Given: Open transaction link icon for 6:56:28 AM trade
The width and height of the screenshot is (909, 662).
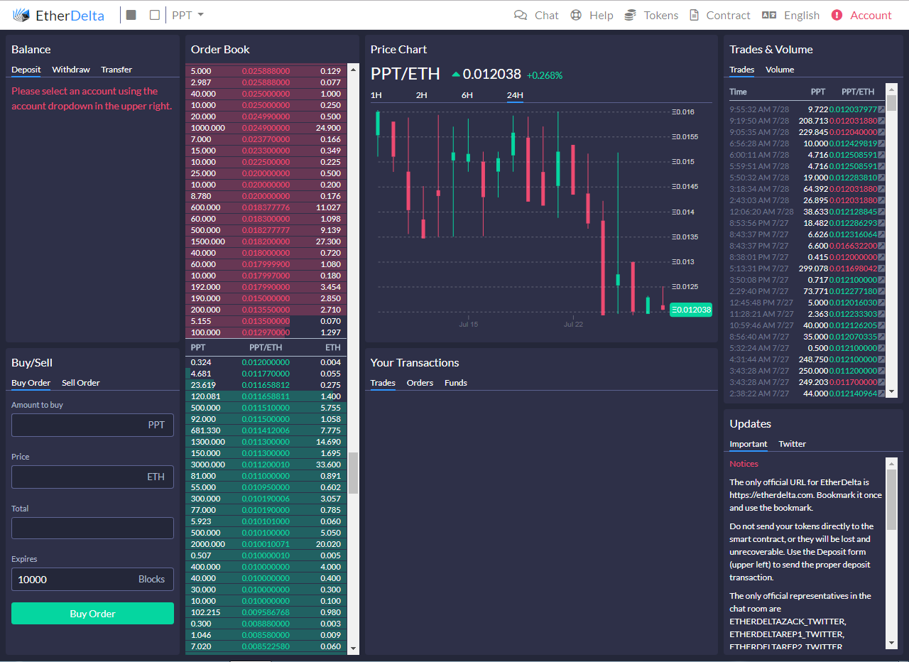Looking at the screenshot, I should click(882, 143).
